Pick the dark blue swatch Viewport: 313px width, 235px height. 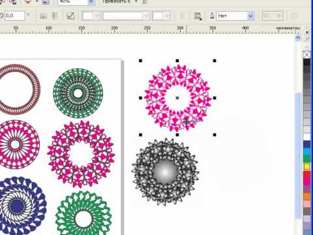coord(306,144)
